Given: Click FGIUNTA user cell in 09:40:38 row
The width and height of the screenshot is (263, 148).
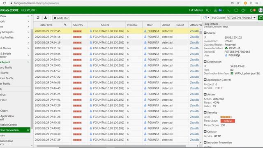Looking at the screenshot, I should (152, 123).
